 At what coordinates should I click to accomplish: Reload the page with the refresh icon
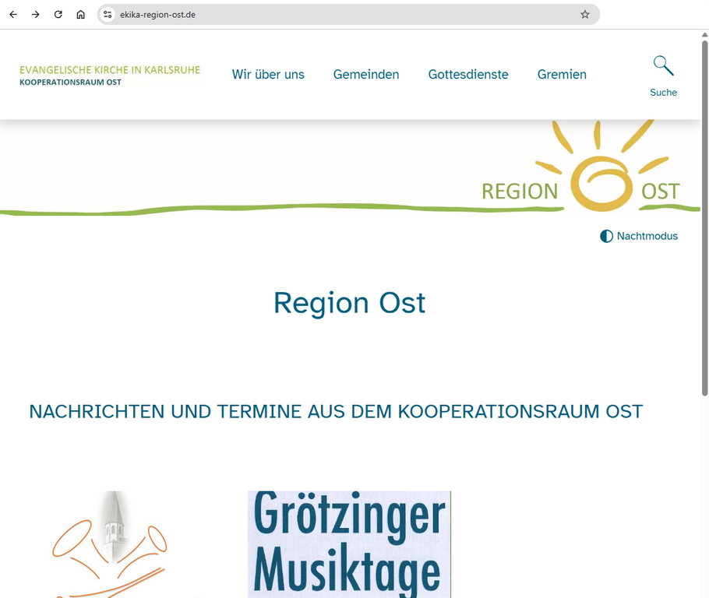pyautogui.click(x=58, y=15)
